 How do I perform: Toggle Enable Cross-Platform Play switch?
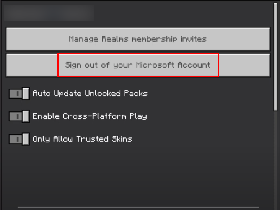(x=19, y=116)
